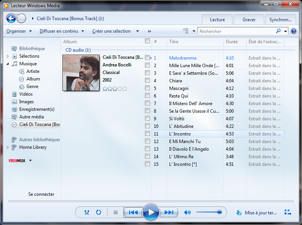
Task: Switch to the Synchroniser tab
Action: (280, 20)
